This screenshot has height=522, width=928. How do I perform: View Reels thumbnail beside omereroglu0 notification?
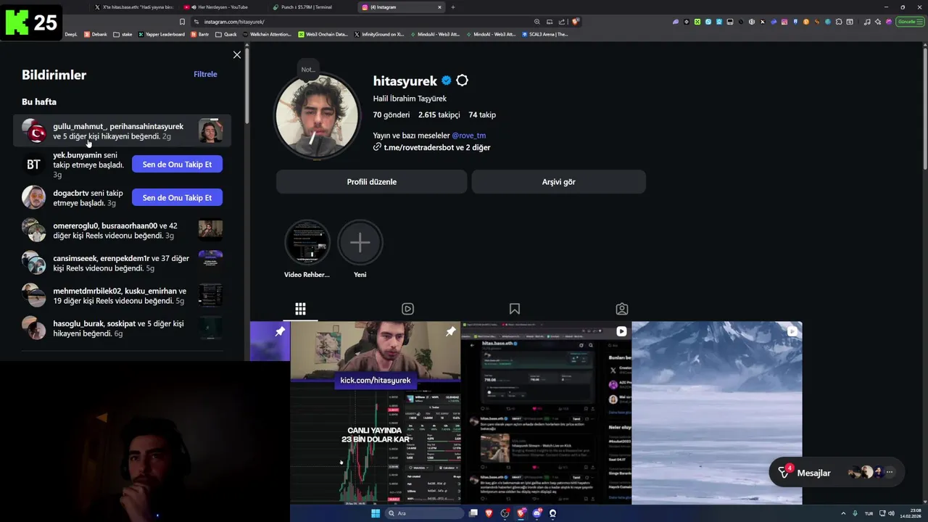(x=210, y=231)
